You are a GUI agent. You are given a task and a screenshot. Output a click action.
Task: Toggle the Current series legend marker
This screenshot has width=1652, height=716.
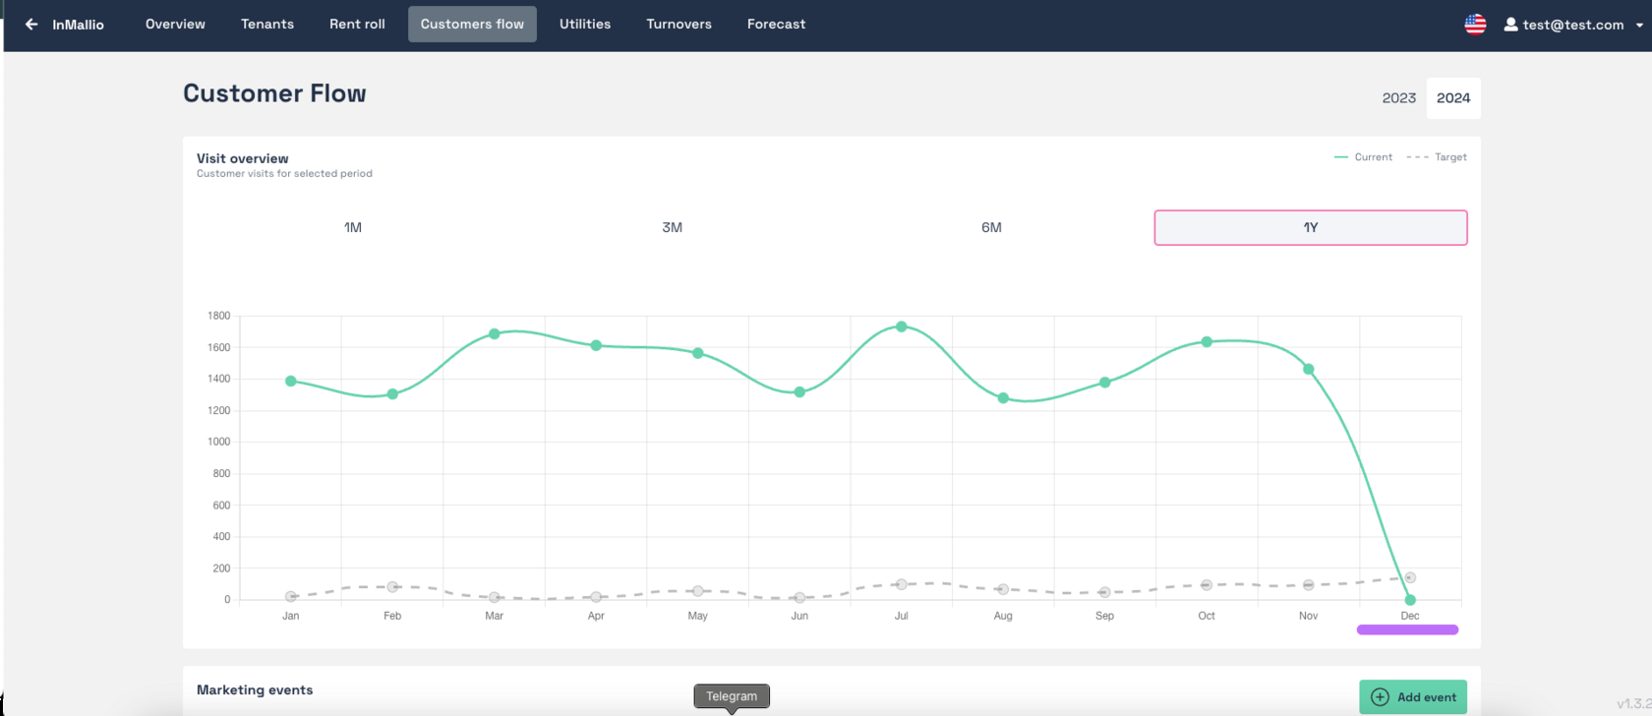1340,157
